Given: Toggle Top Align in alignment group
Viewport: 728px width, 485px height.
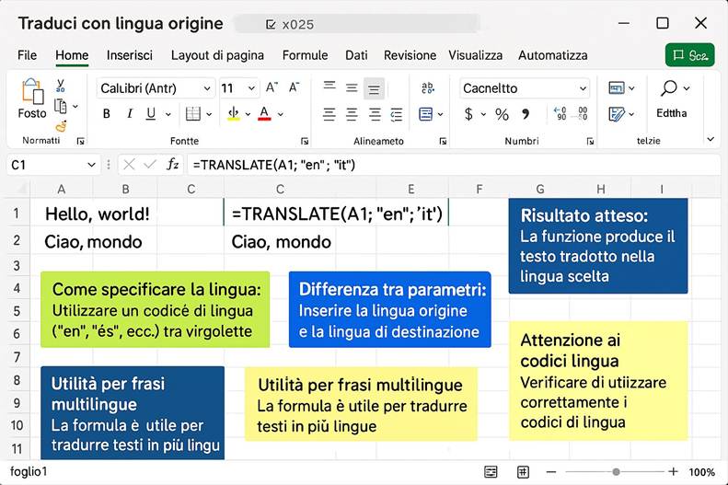Looking at the screenshot, I should [x=329, y=86].
